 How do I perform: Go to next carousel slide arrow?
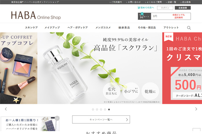(196, 109)
